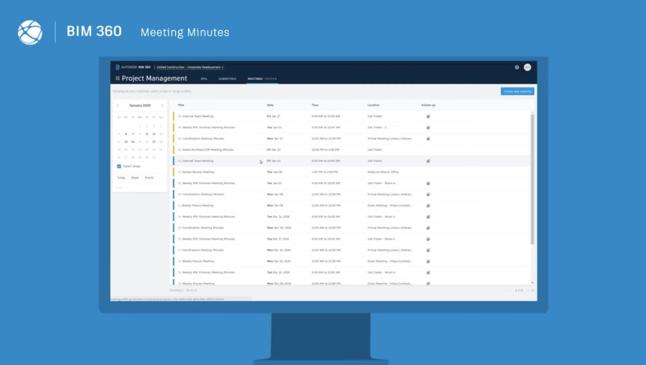The height and width of the screenshot is (365, 646).
Task: Open the help question mark icon
Action: tap(517, 67)
